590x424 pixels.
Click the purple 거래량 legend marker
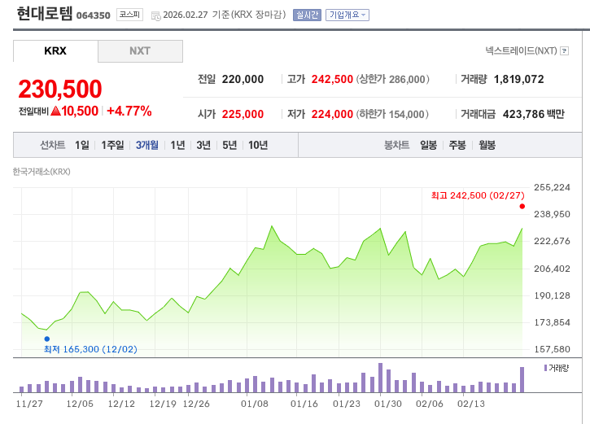[x=545, y=368]
